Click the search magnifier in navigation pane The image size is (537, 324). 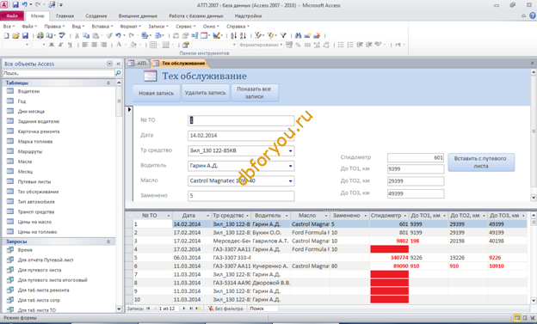pos(118,73)
